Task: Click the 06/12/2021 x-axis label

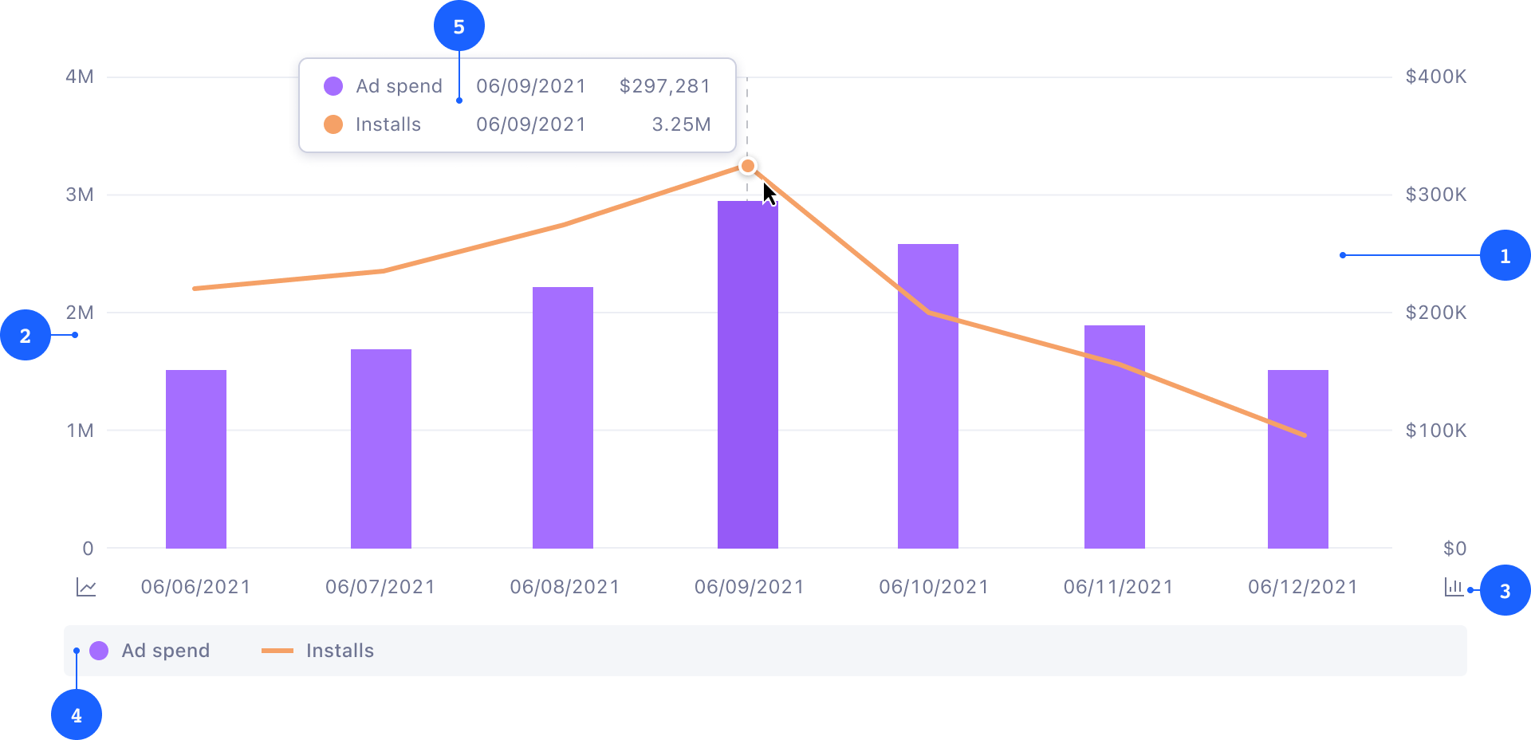Action: point(1303,587)
